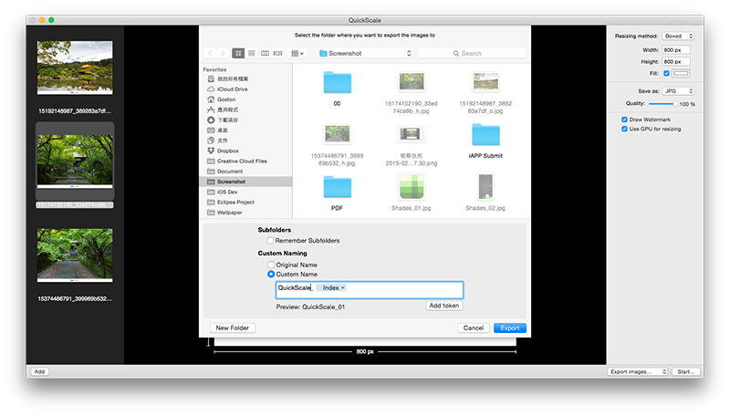Toggle Use GPU for resizing checkbox
Screen dimensions: 730x416
pos(624,129)
